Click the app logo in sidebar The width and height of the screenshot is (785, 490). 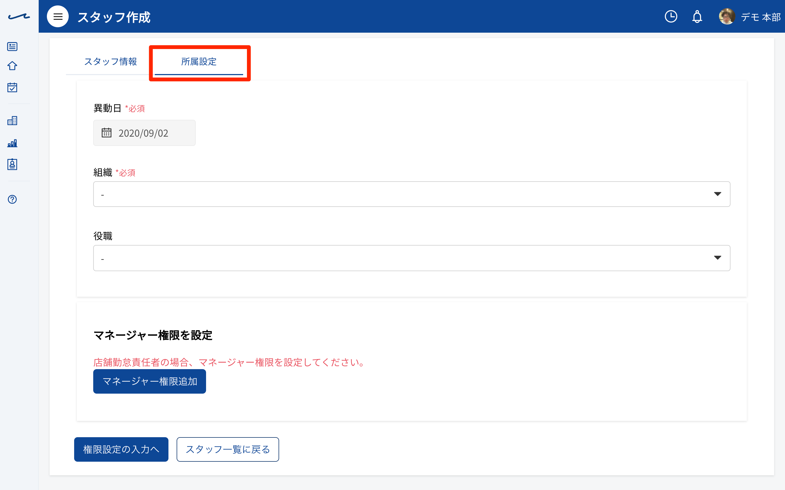tap(19, 17)
